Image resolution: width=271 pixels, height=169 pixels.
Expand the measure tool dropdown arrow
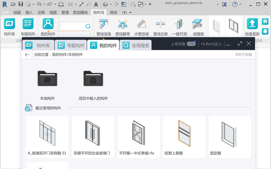[x=75, y=4]
